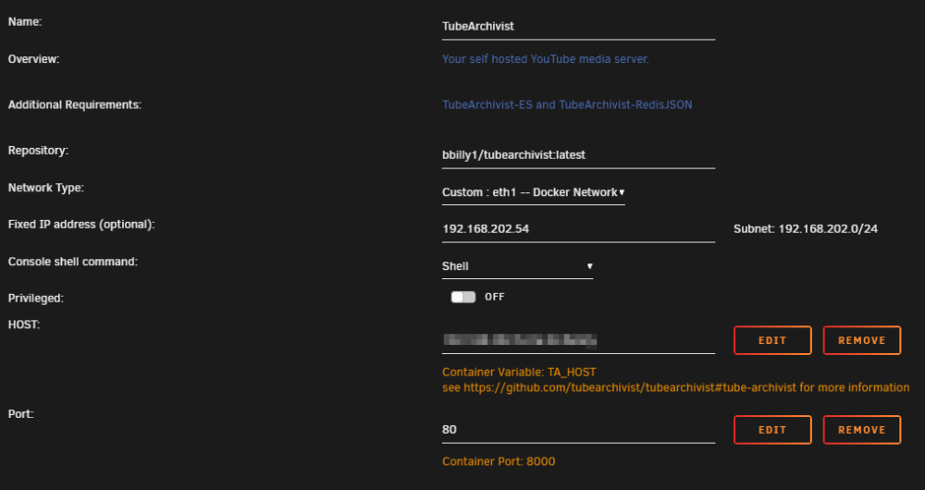
Task: Click the OFF label next to Privileged switch
Action: (494, 297)
